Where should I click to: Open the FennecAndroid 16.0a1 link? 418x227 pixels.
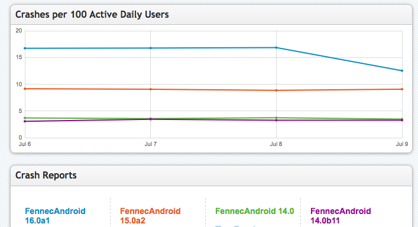pyautogui.click(x=55, y=216)
